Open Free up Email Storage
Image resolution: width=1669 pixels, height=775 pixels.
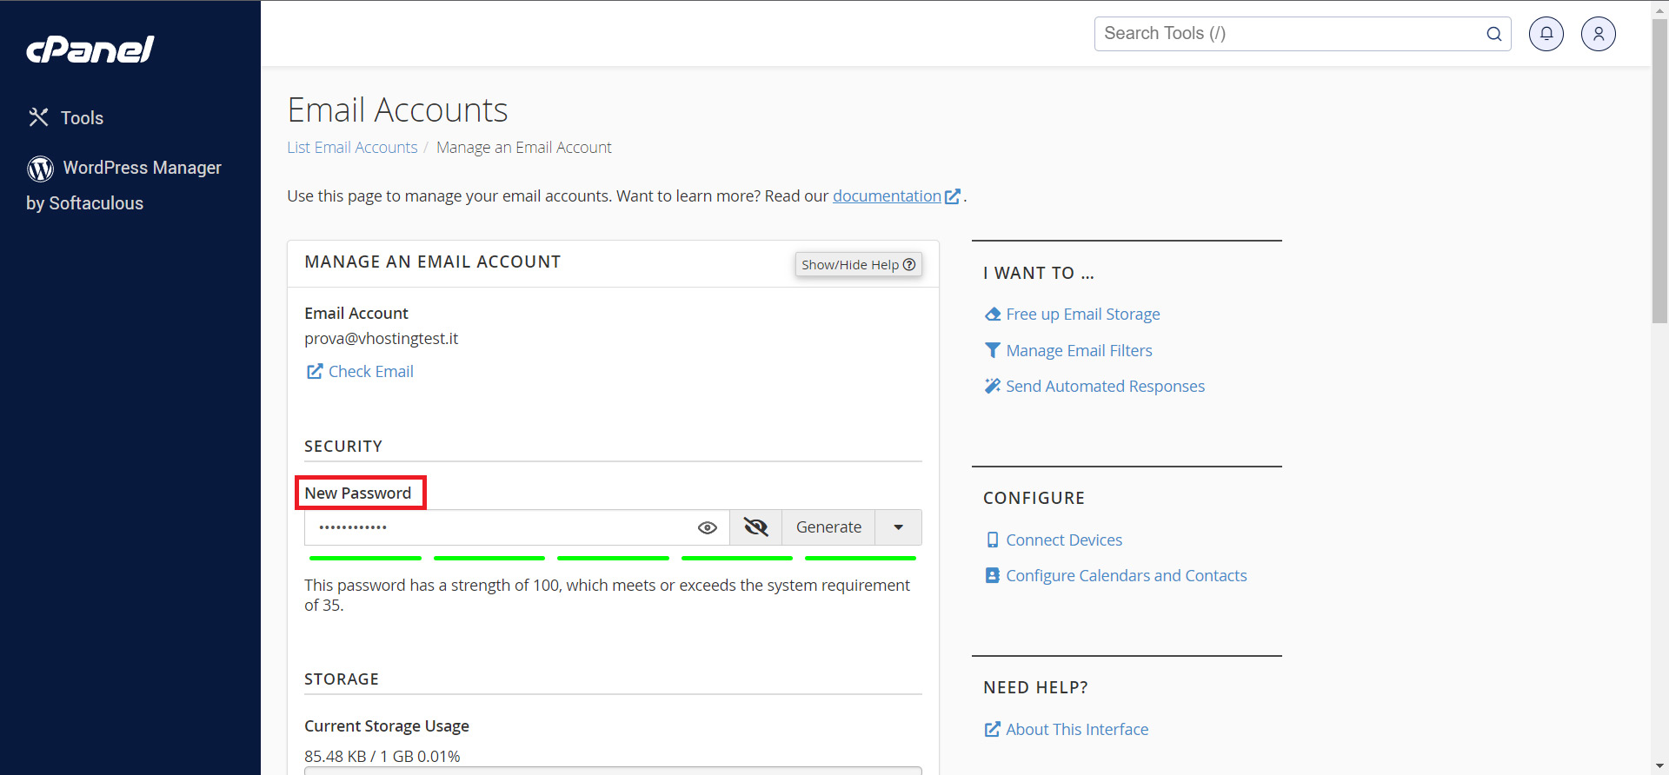pos(1082,315)
